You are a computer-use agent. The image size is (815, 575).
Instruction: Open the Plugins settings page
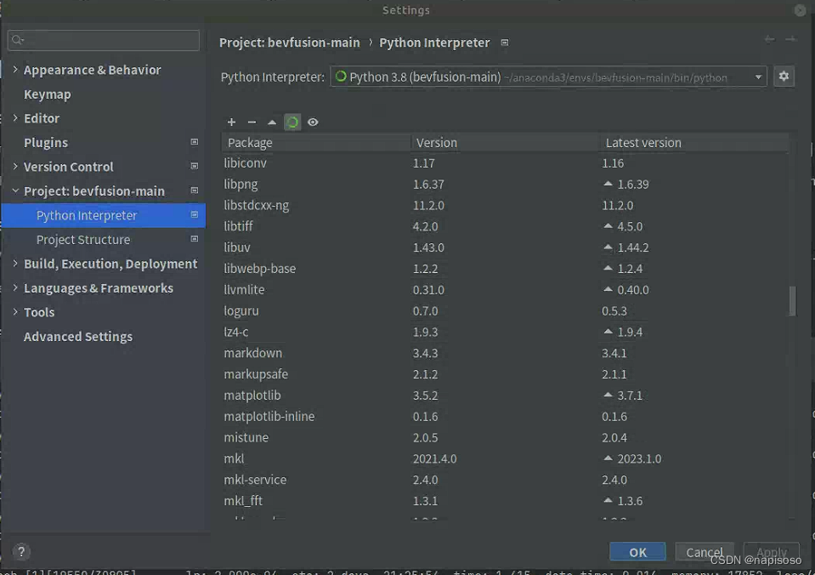46,143
